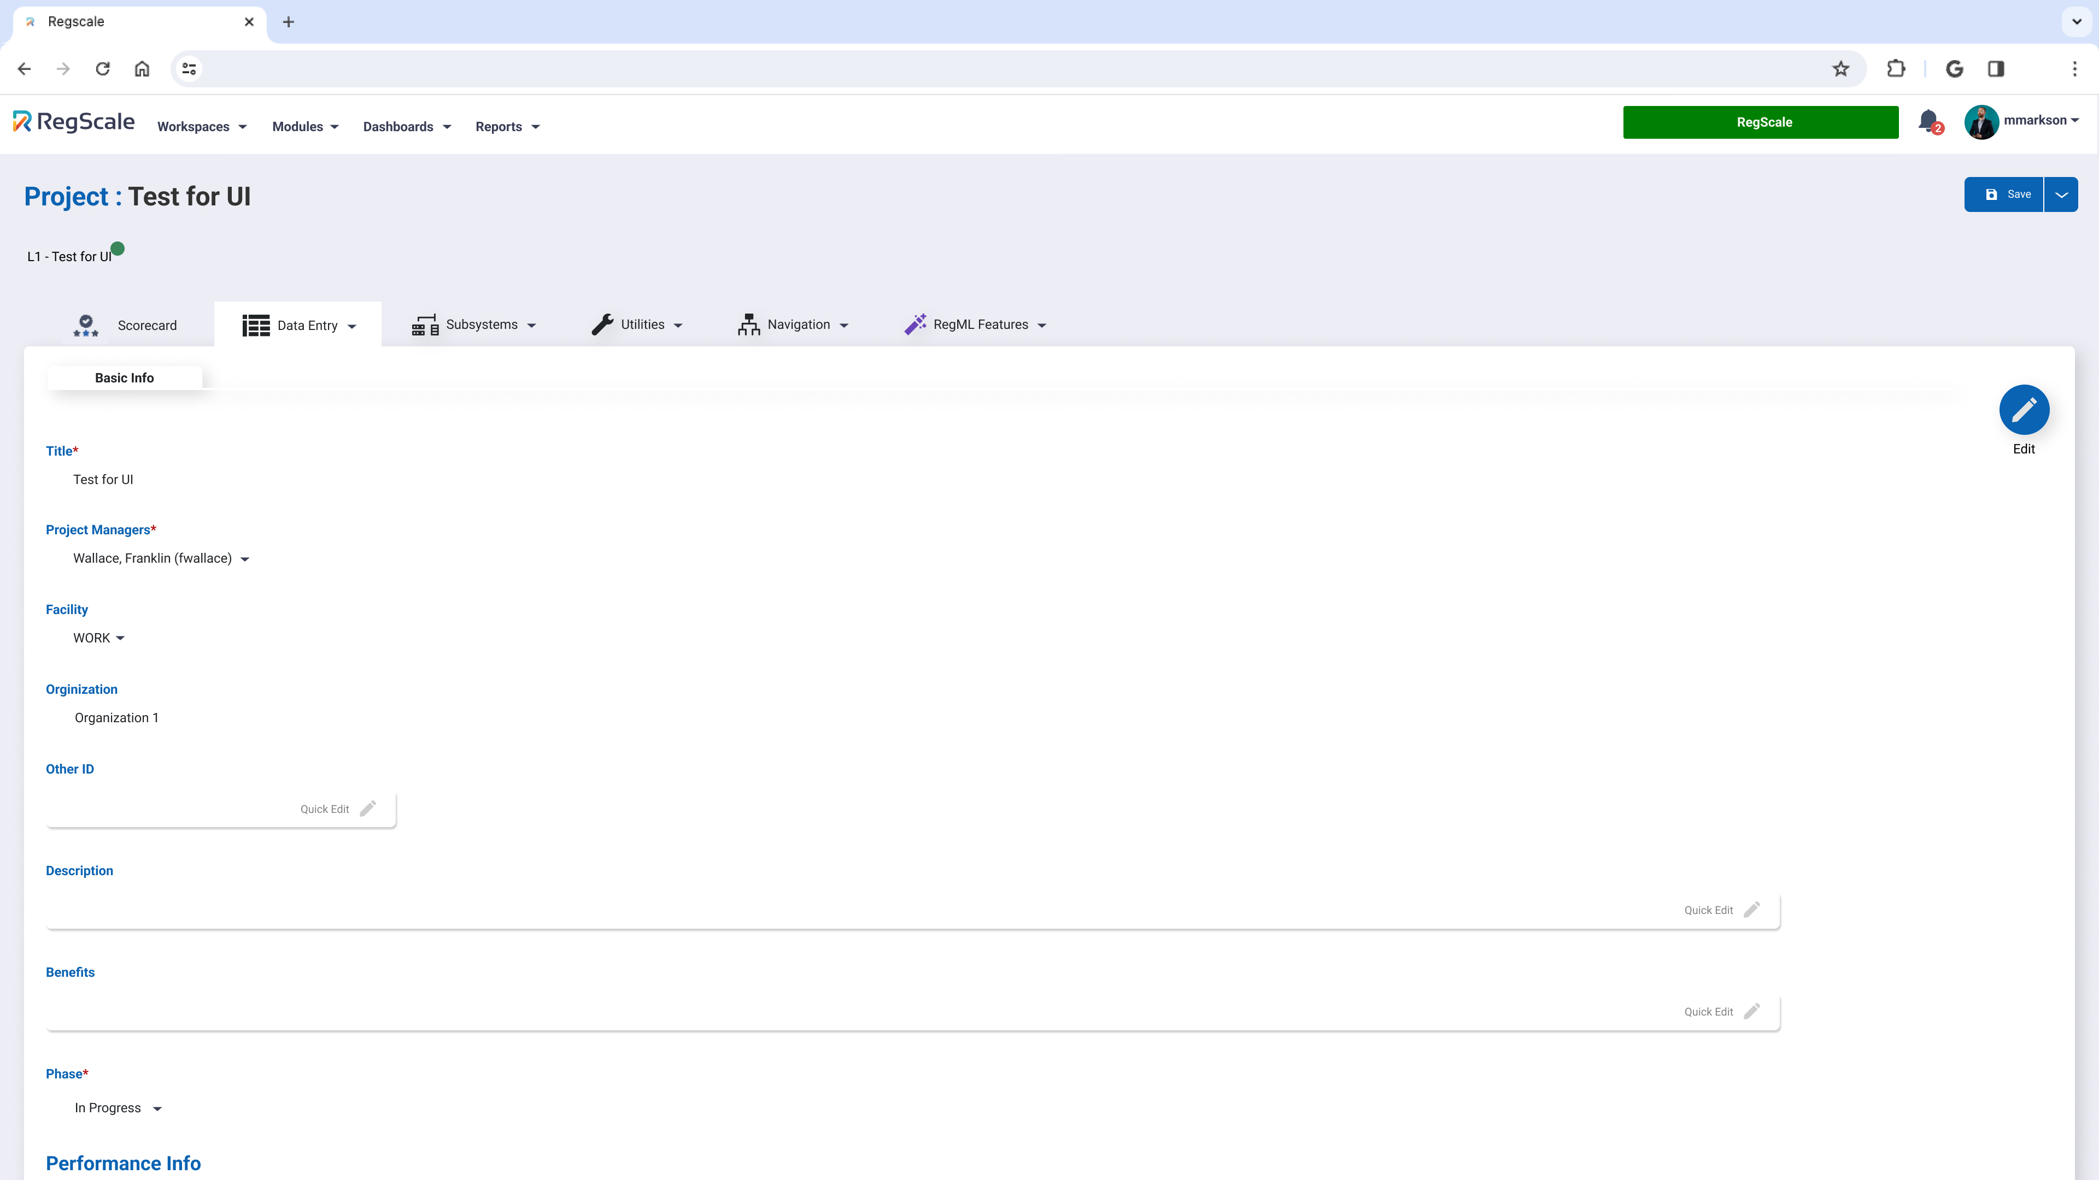Click Quick Edit text for Benefits
Image resolution: width=2099 pixels, height=1180 pixels.
[1709, 1012]
